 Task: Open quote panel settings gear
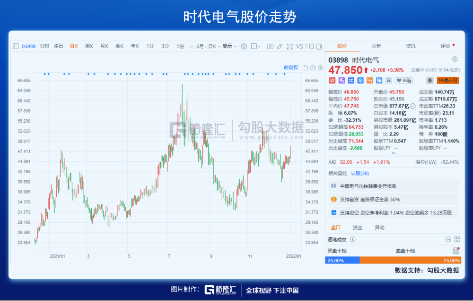455,59
